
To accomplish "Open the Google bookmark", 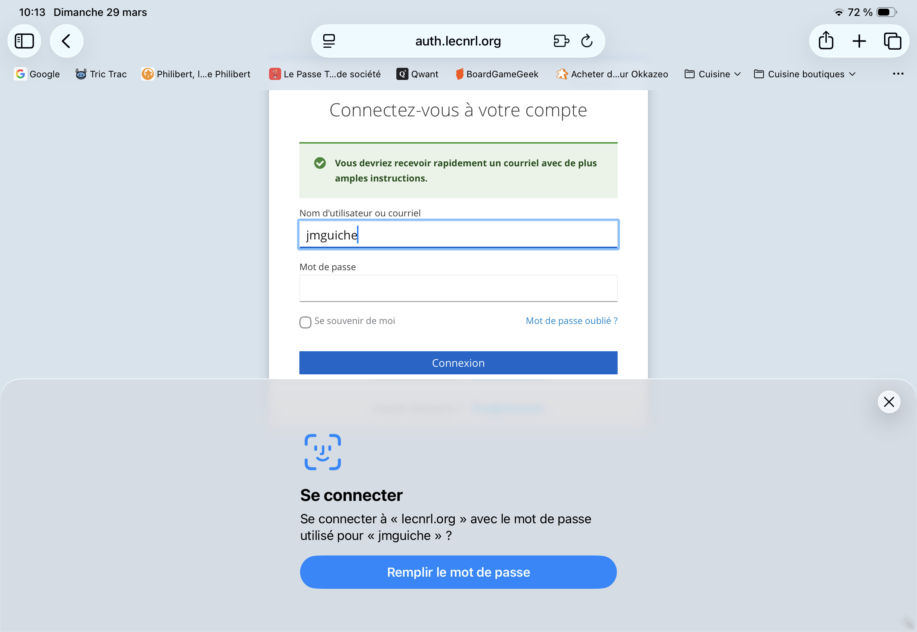I will [x=37, y=74].
